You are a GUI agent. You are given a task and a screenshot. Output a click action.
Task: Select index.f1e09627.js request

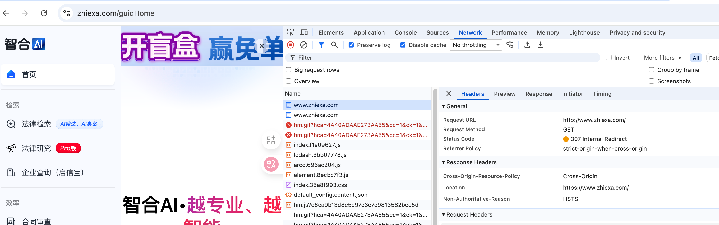(x=357, y=145)
